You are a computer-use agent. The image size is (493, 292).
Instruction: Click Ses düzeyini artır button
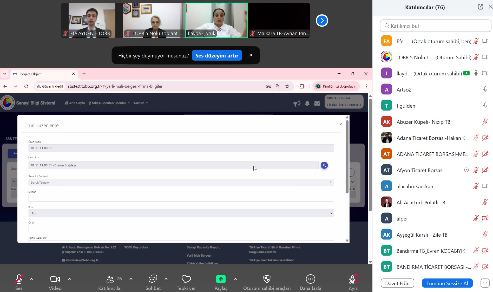(x=217, y=55)
